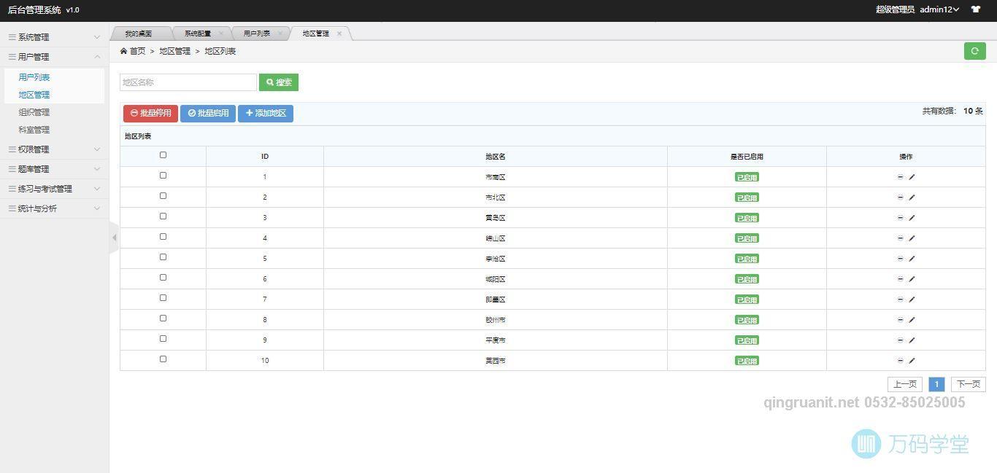
Task: Collapse sidebar using the left arrow handle
Action: coord(113,238)
